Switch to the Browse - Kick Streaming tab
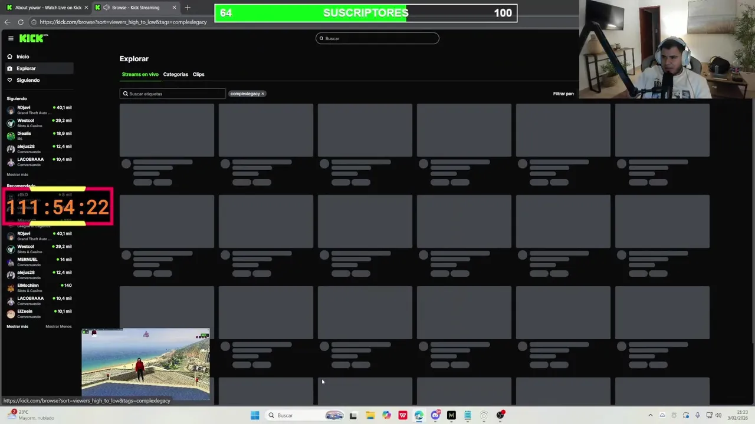This screenshot has height=424, width=755. (x=136, y=8)
